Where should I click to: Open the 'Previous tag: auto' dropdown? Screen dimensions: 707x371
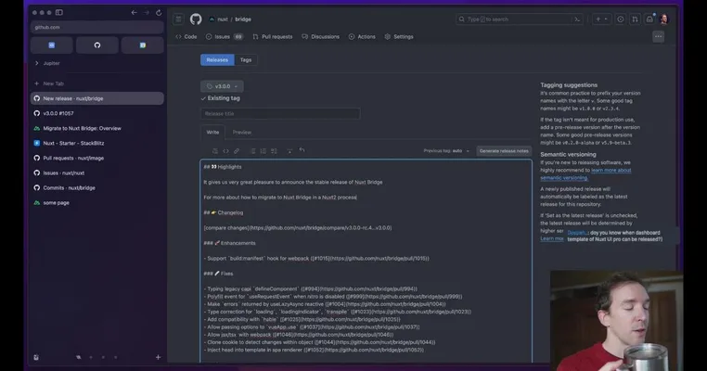tap(446, 151)
